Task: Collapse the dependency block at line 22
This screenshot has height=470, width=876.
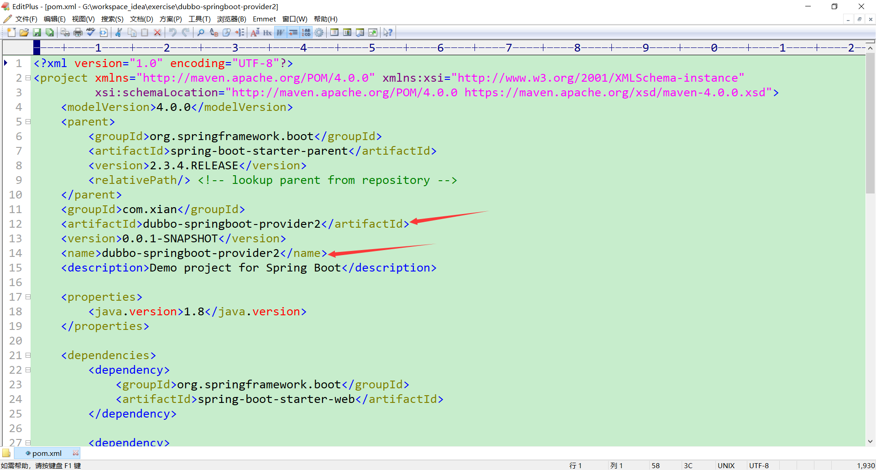Action: 28,370
